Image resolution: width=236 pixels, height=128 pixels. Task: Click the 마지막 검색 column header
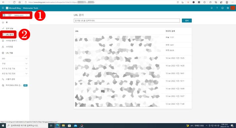[170, 31]
